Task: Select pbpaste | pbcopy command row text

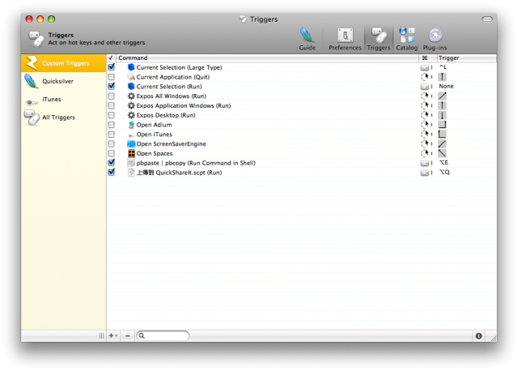Action: [196, 163]
